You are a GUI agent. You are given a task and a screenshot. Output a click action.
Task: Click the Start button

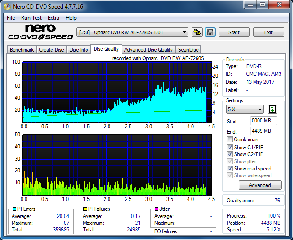click(x=234, y=32)
